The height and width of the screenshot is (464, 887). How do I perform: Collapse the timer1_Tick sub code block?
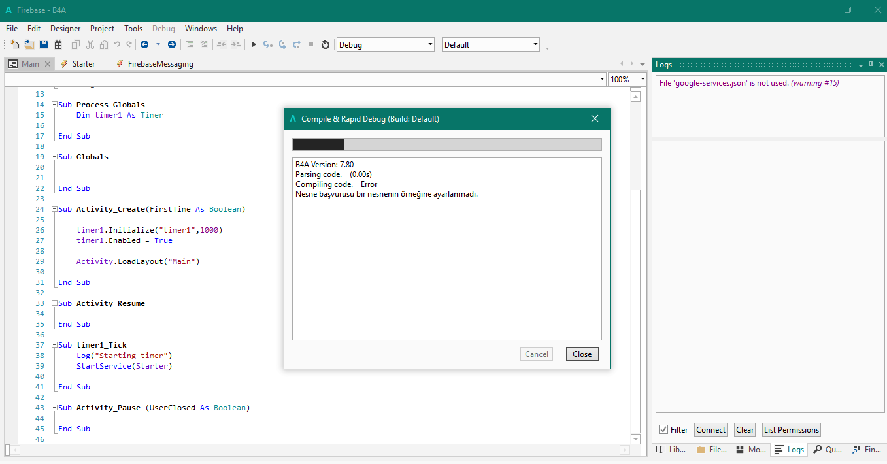pyautogui.click(x=55, y=345)
